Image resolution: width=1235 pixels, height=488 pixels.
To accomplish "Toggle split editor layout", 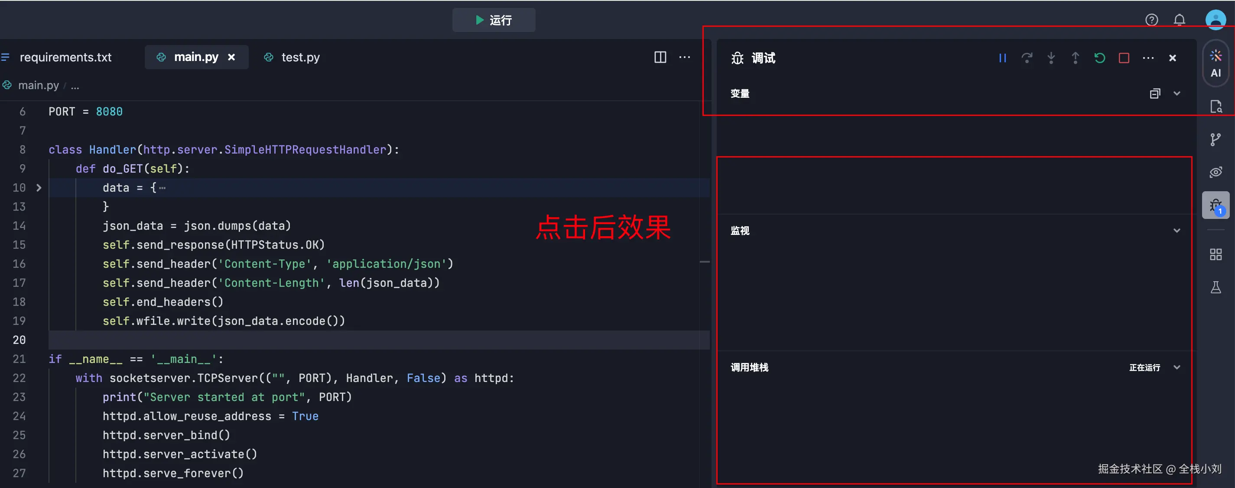I will [x=660, y=58].
